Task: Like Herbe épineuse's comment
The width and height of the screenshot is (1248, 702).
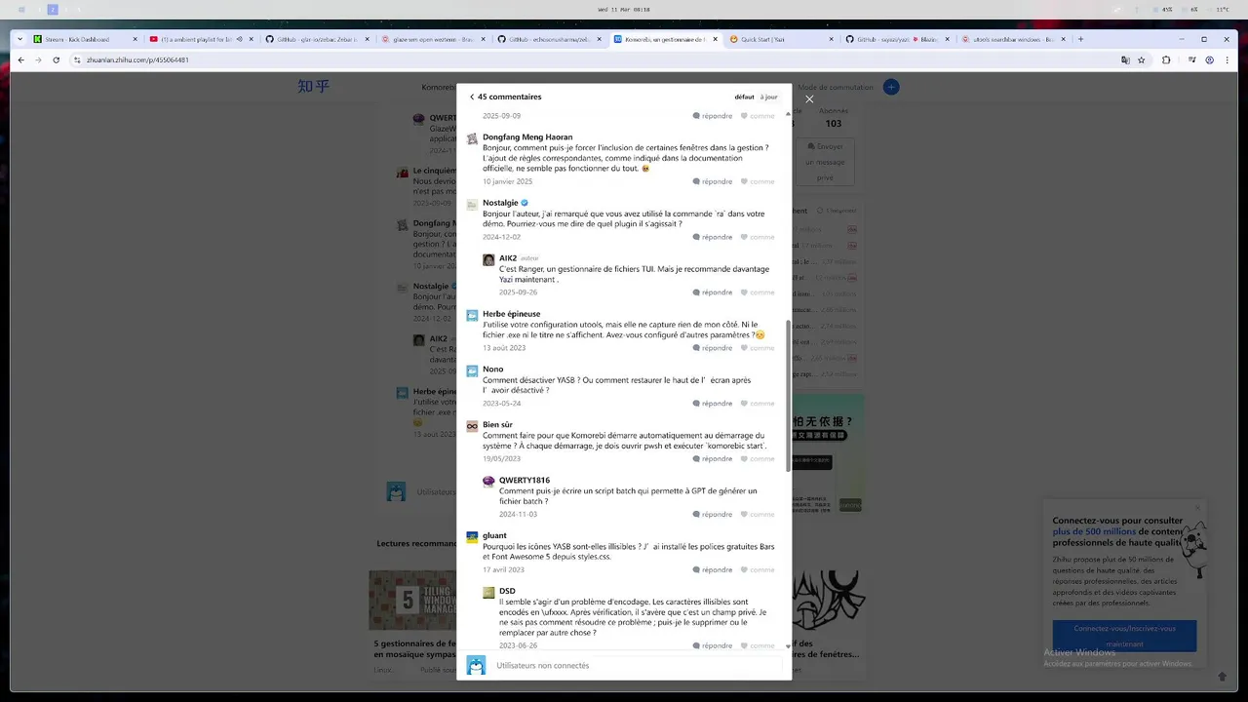Action: (758, 348)
